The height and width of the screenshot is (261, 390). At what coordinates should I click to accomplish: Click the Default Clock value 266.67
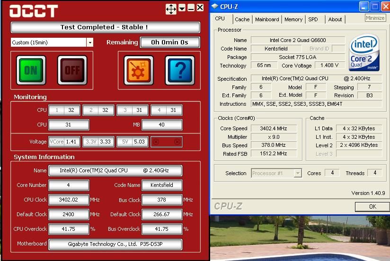coord(162,214)
